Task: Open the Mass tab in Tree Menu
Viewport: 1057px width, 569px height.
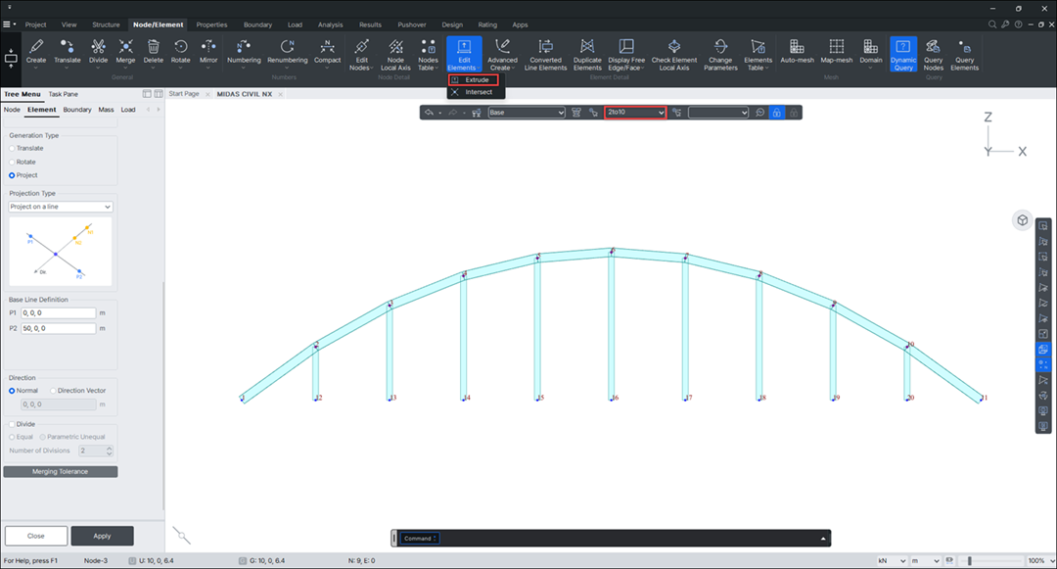Action: tap(107, 110)
